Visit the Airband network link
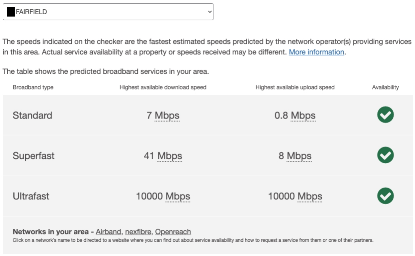415x256 pixels. pyautogui.click(x=108, y=232)
